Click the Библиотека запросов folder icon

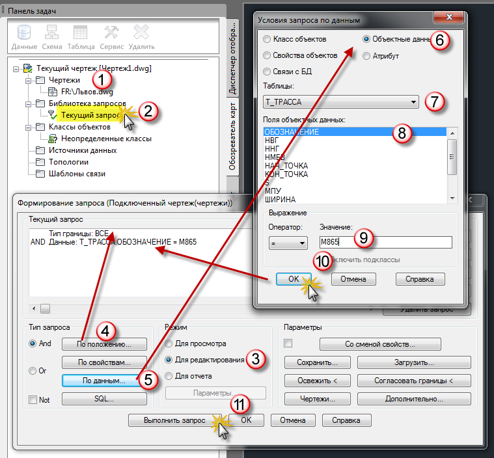click(x=40, y=103)
